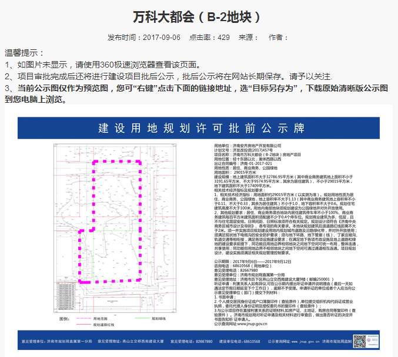
Task: Click the line 咨询电话：68610568
Action: point(243,266)
